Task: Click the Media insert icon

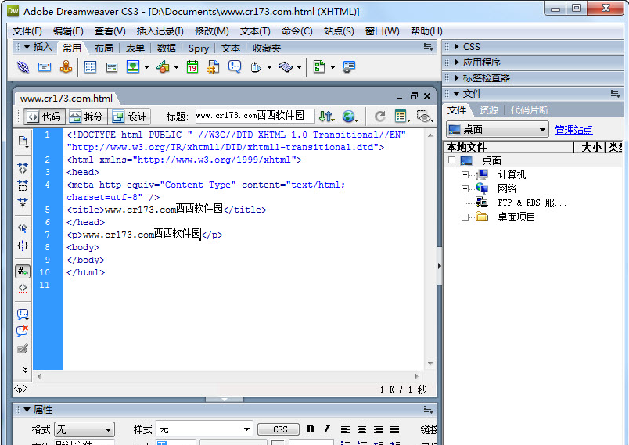Action: [163, 66]
